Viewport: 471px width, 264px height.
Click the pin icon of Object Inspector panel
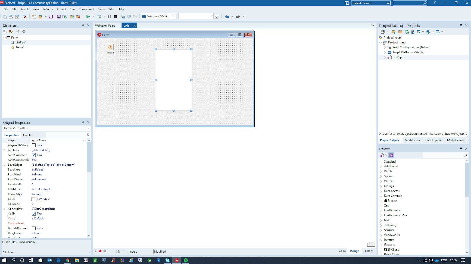pos(83,122)
